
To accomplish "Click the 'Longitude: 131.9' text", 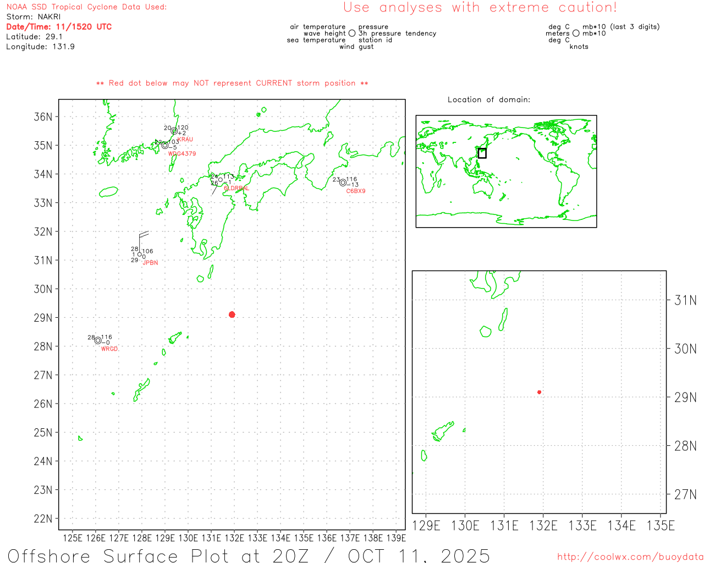I will click(40, 47).
